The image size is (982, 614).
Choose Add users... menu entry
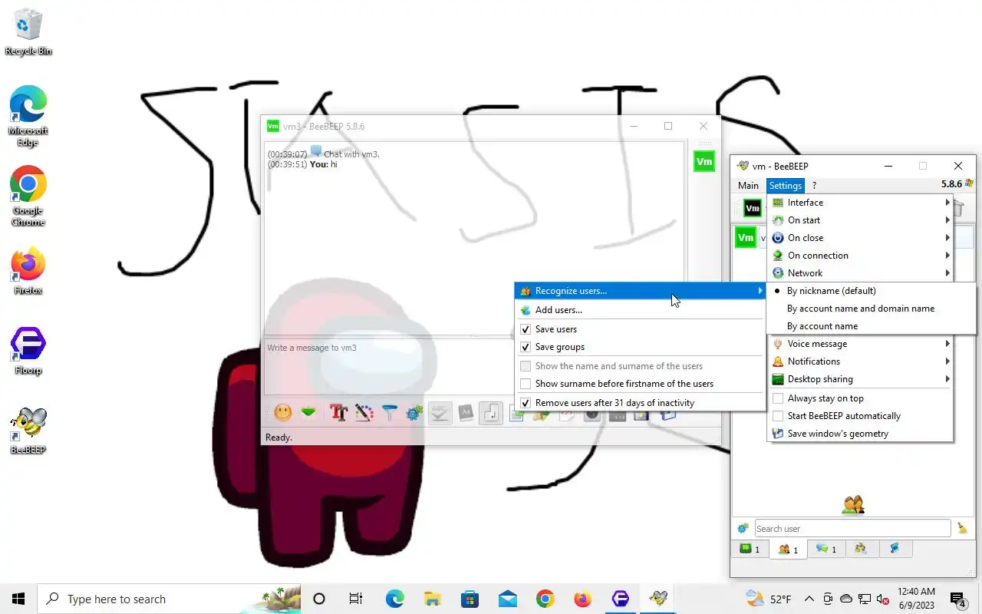pyautogui.click(x=640, y=309)
